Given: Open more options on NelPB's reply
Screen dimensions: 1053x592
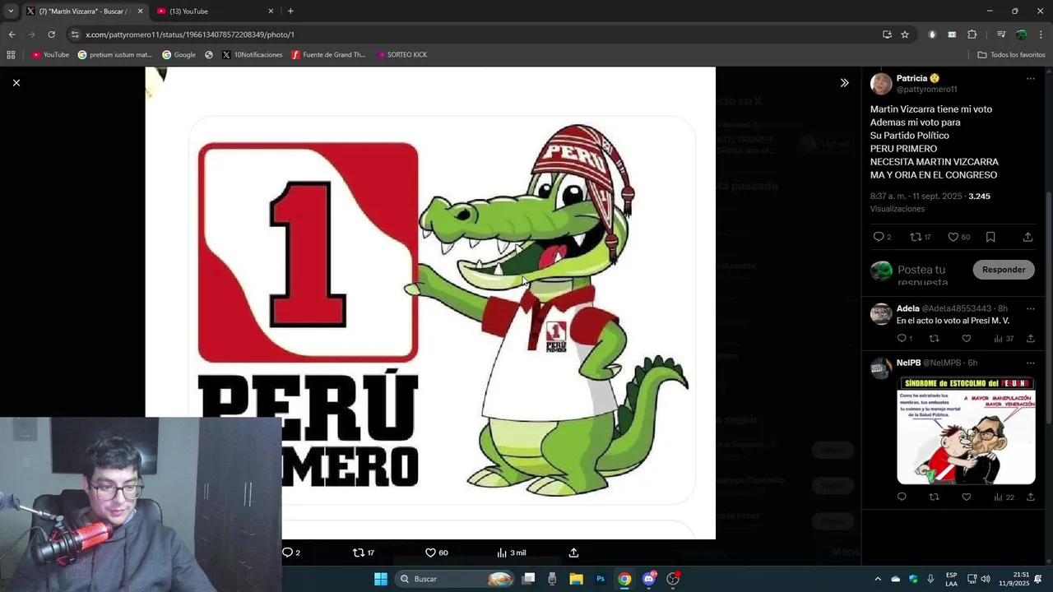Looking at the screenshot, I should point(1030,363).
